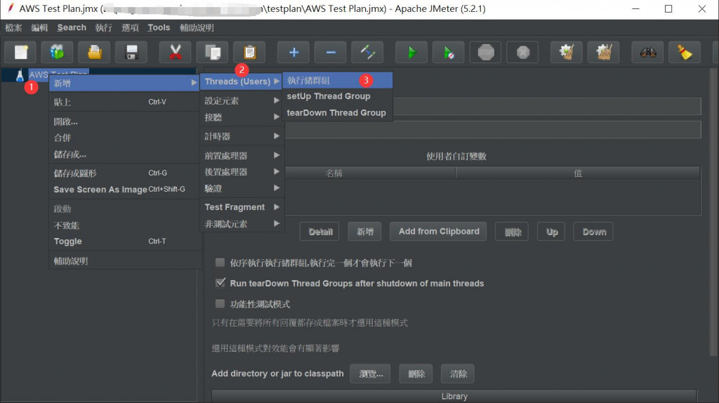Expand the 非測試元素 submenu
719x403 pixels.
point(242,224)
